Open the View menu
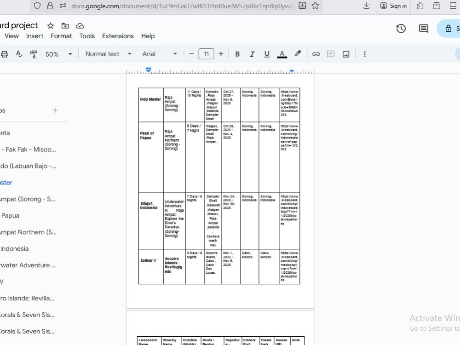460x345 pixels. (x=11, y=36)
